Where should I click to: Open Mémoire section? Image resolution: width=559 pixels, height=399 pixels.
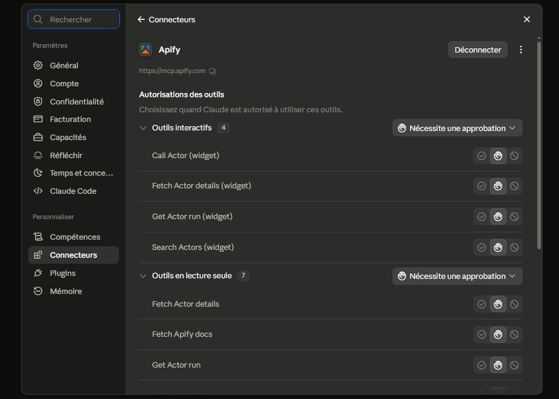click(74, 292)
